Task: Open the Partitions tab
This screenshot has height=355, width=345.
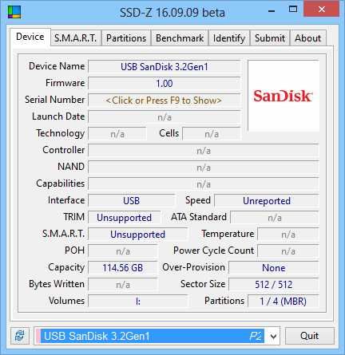Action: (126, 38)
